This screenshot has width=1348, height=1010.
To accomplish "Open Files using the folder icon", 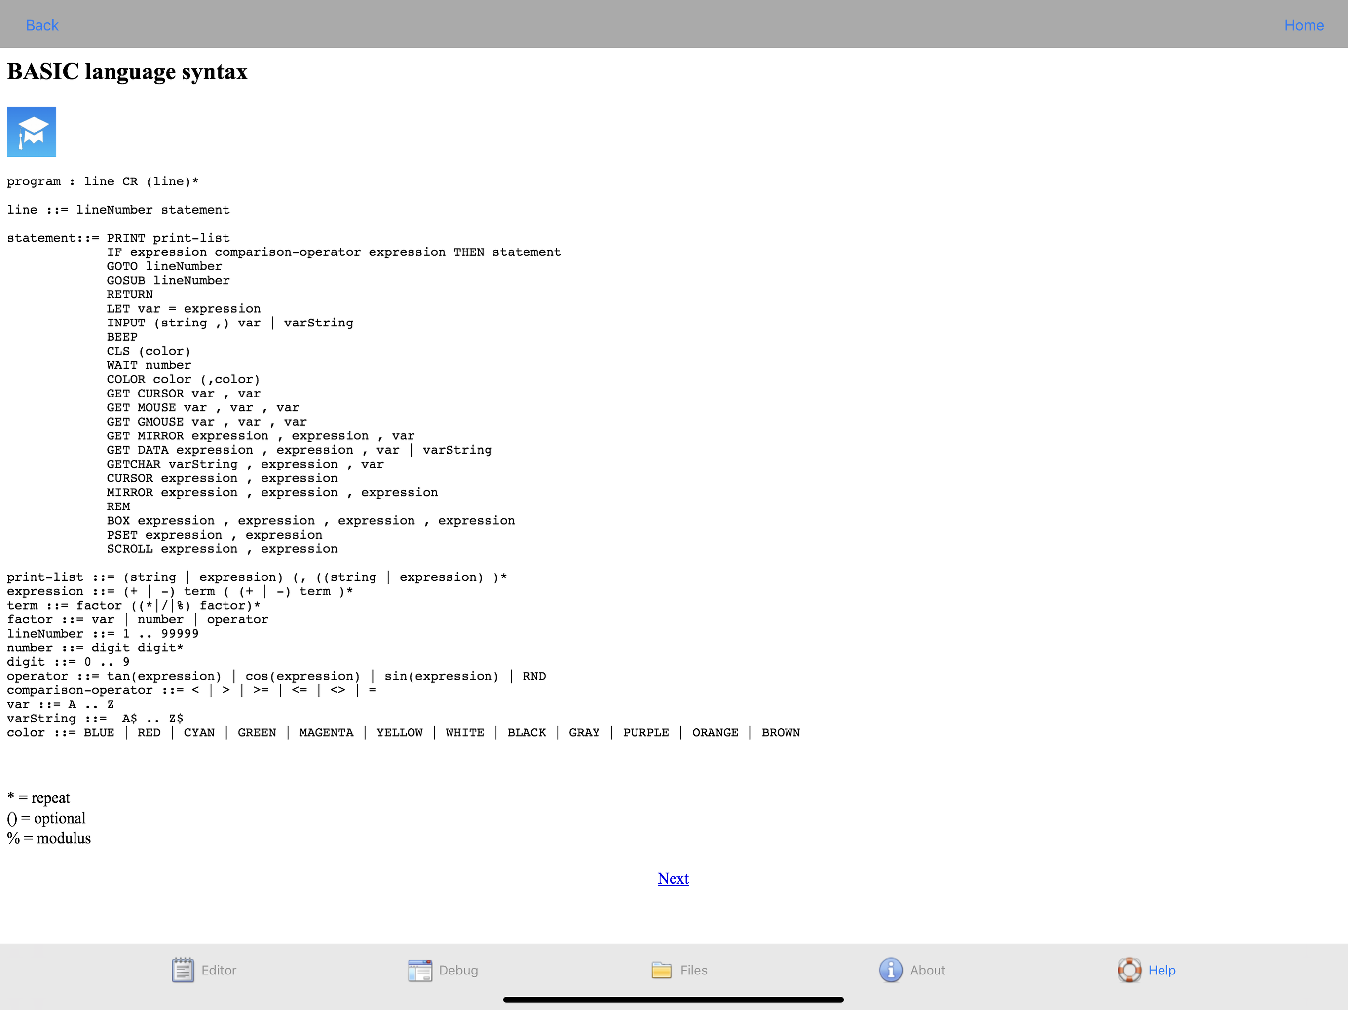I will (x=663, y=970).
